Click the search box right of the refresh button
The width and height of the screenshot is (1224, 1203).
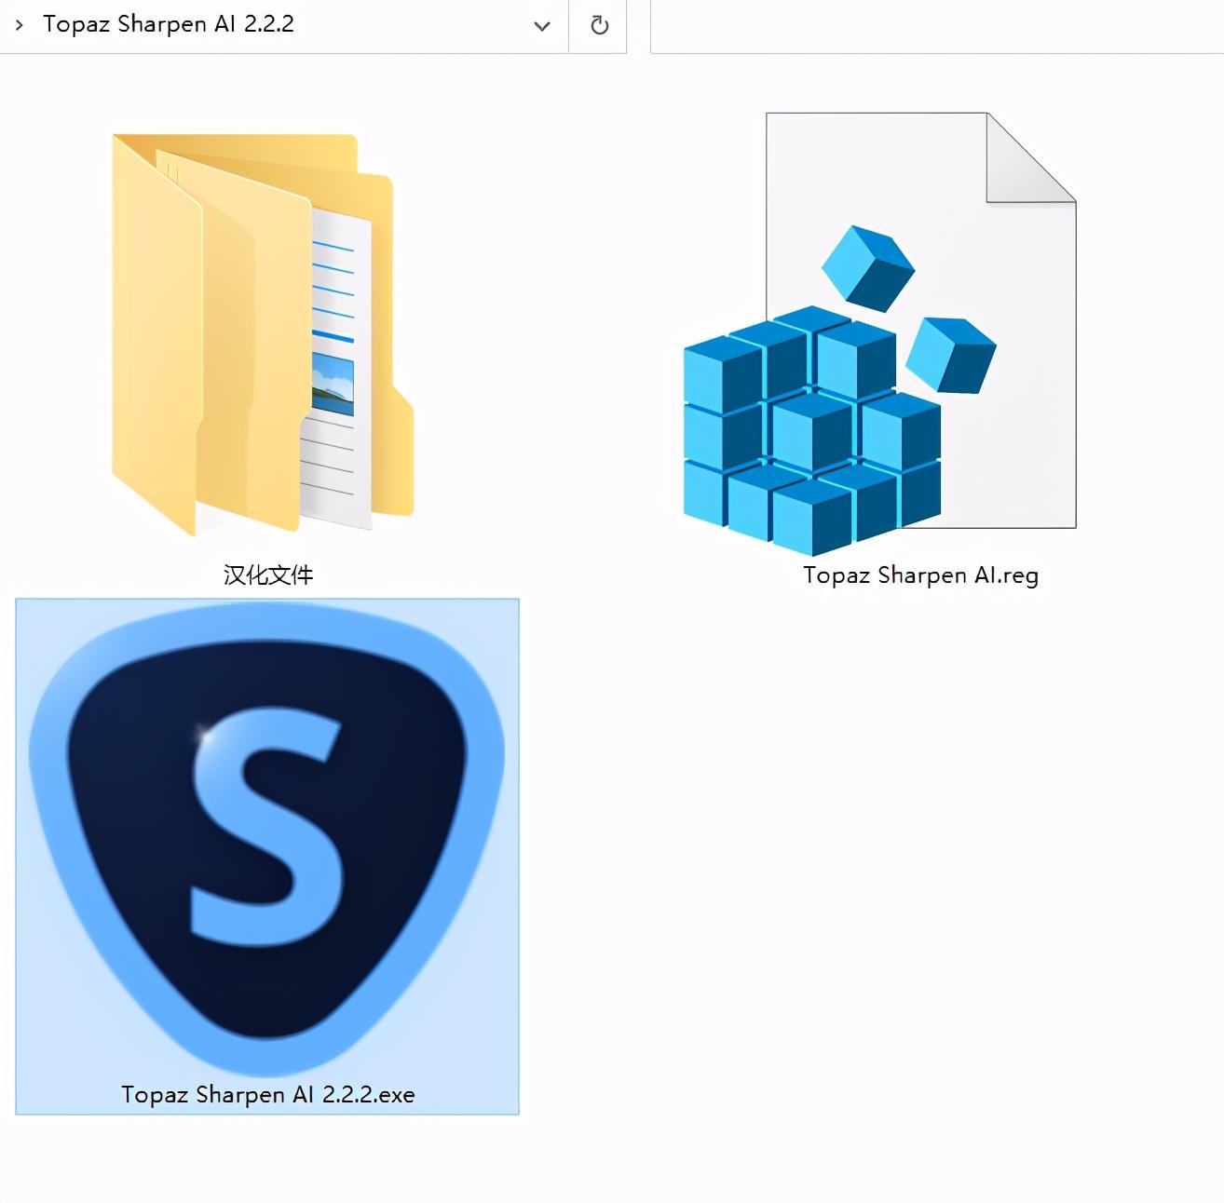937,26
